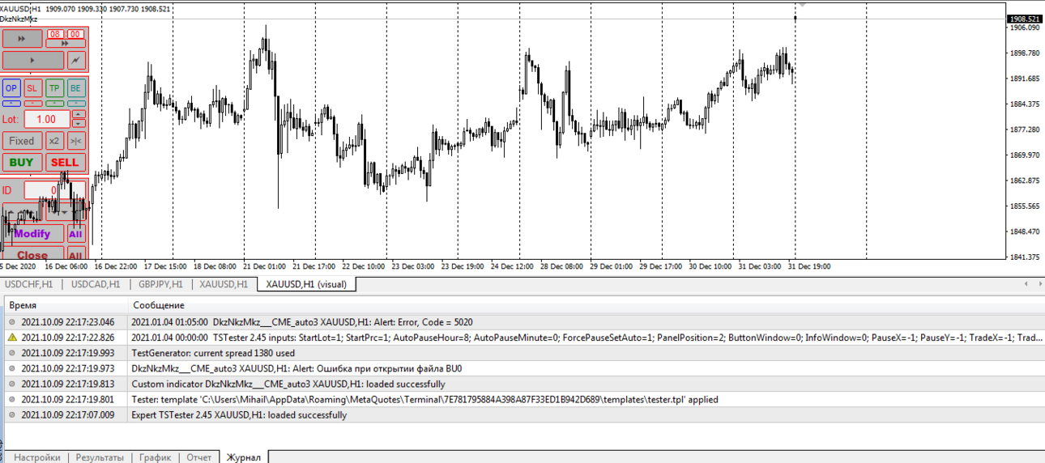Click the 31 Dec 19:00 time axis label
Screen dimensions: 1045x463
pos(808,265)
